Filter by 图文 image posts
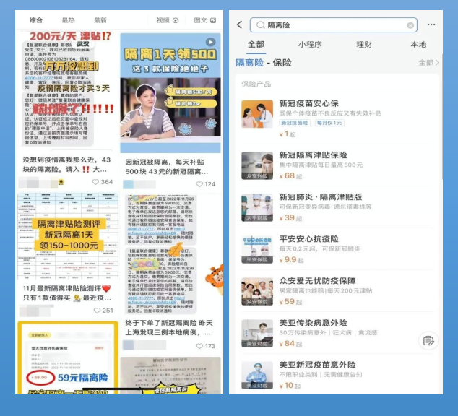This screenshot has width=458, height=416. [x=205, y=20]
